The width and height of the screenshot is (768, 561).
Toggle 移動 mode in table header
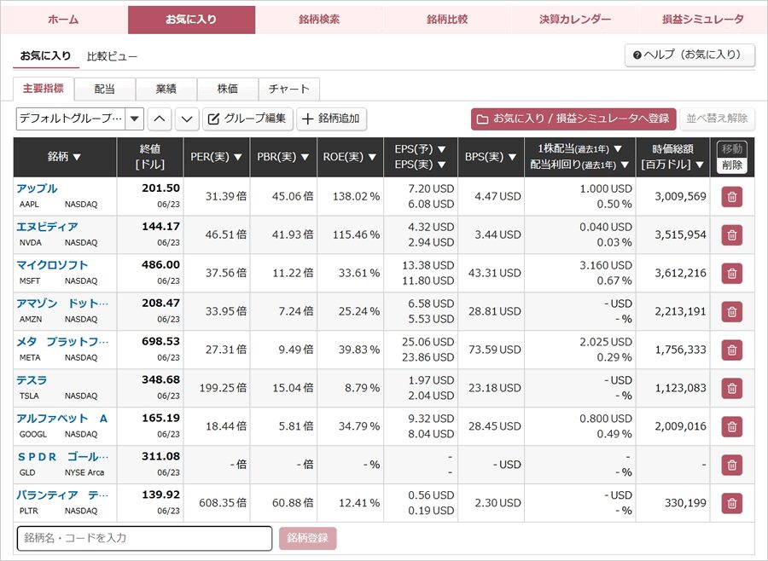coord(732,149)
